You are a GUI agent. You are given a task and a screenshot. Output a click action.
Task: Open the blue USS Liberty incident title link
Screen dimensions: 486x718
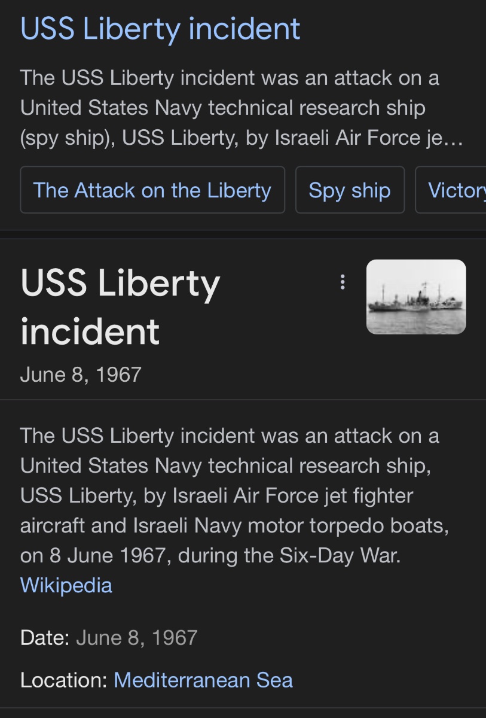click(160, 28)
